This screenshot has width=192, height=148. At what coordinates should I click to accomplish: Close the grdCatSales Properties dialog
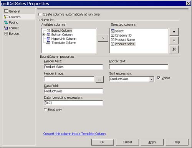(x=188, y=3)
